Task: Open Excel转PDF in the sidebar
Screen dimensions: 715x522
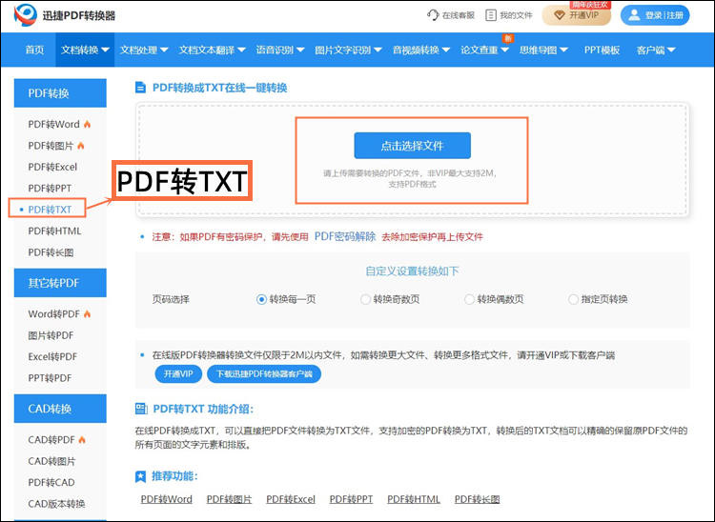Action: pos(52,356)
